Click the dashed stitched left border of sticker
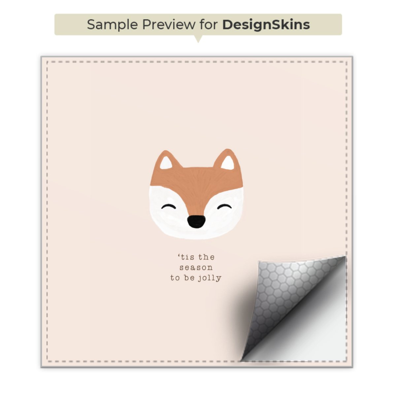The height and width of the screenshot is (396, 396). (47, 211)
